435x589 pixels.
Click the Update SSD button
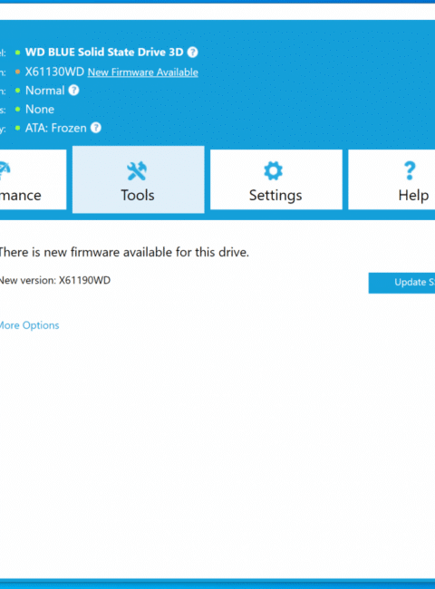[x=401, y=283]
